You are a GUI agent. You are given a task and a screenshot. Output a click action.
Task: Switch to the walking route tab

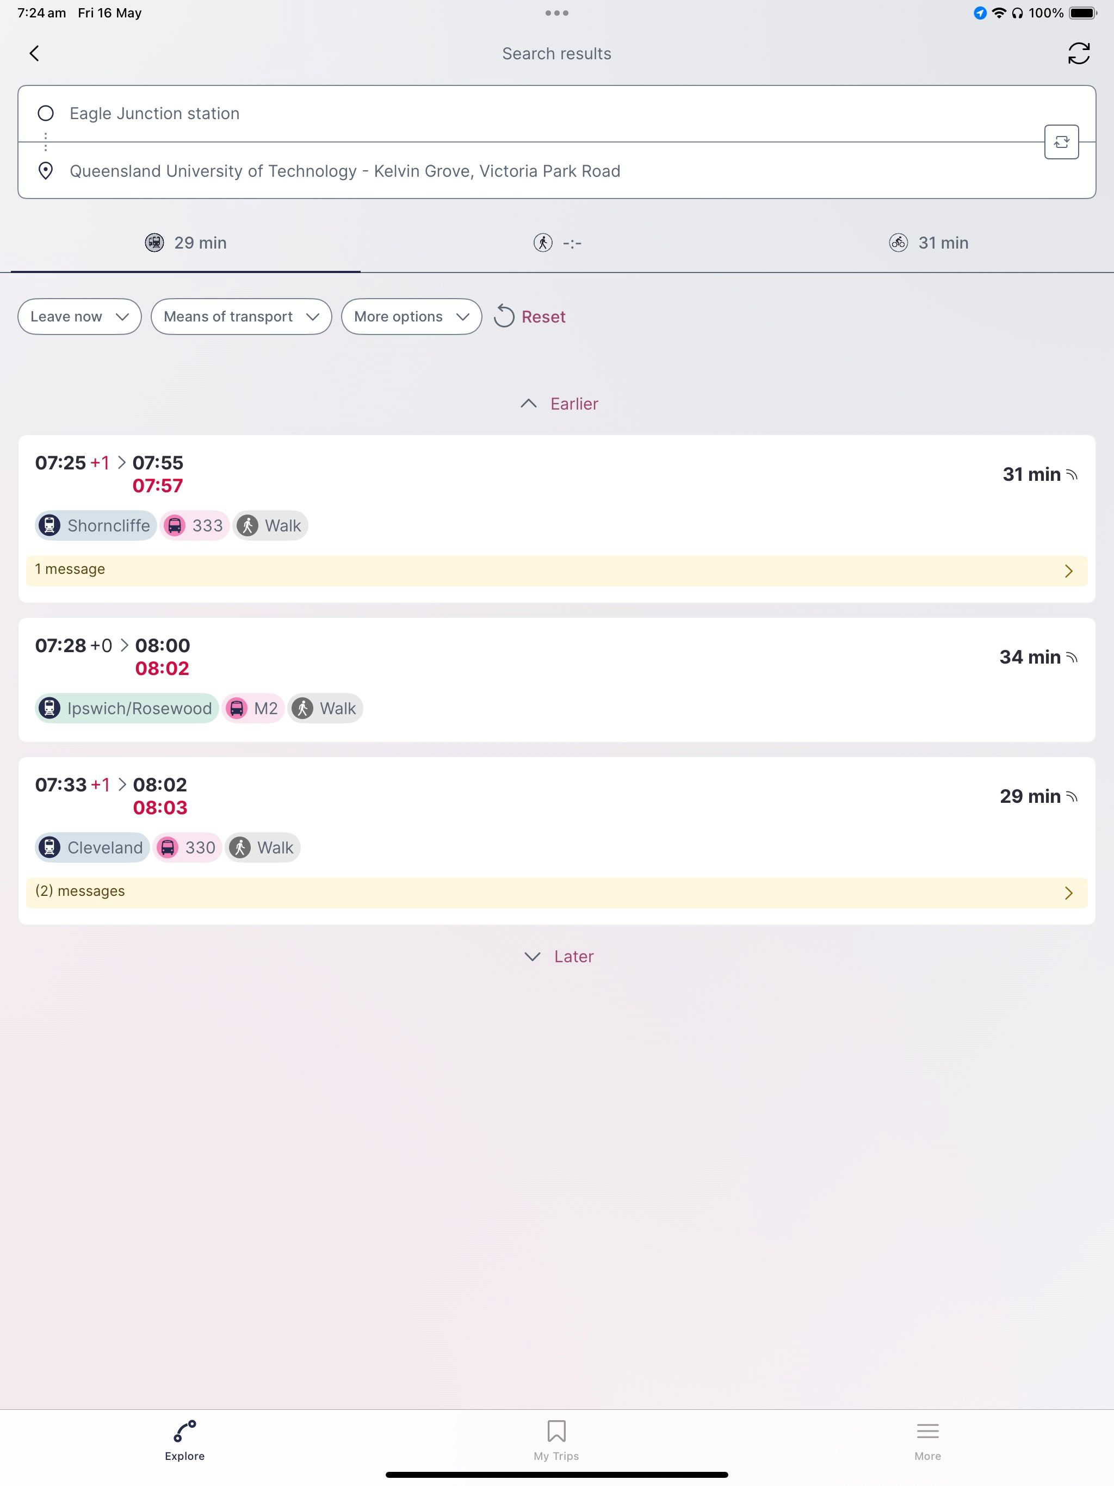click(558, 243)
